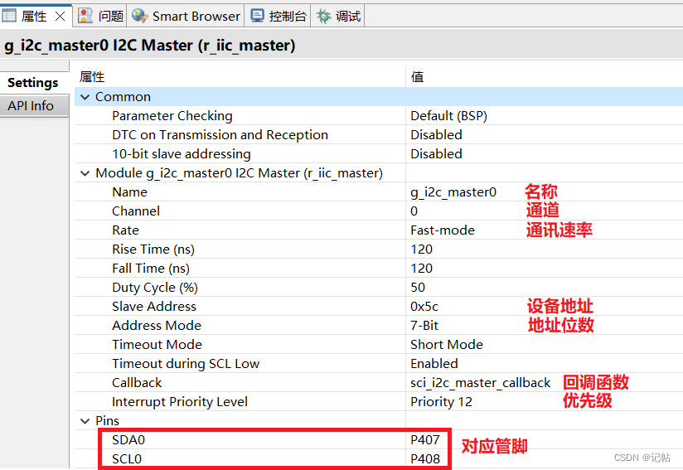Viewport: 683px width, 470px height.
Task: Edit the Fall Time value 120
Action: [421, 269]
